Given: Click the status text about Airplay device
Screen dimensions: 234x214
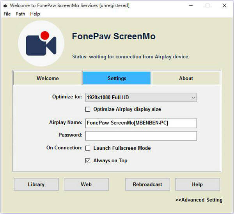Looking at the screenshot, I should click(x=130, y=56).
